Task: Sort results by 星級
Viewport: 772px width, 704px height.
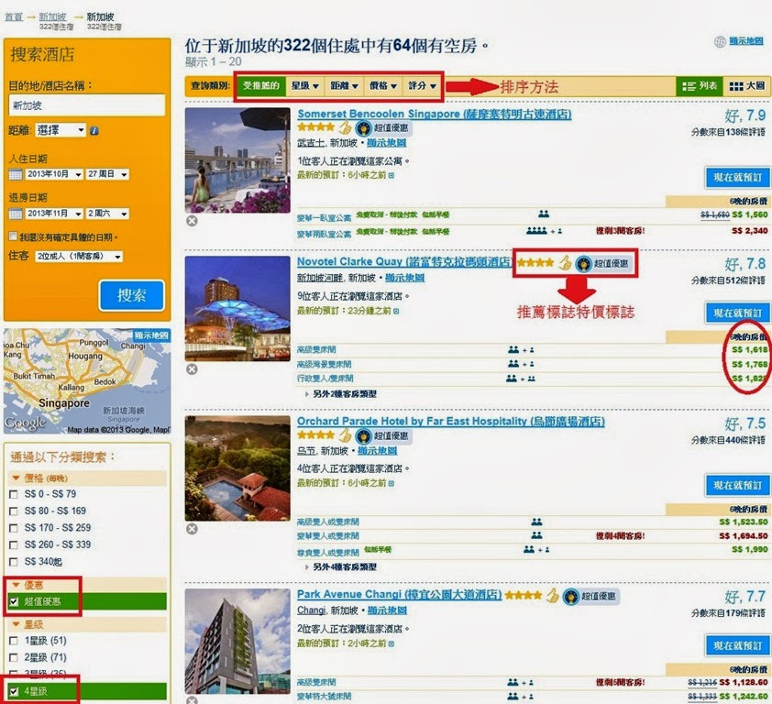Action: pyautogui.click(x=304, y=86)
